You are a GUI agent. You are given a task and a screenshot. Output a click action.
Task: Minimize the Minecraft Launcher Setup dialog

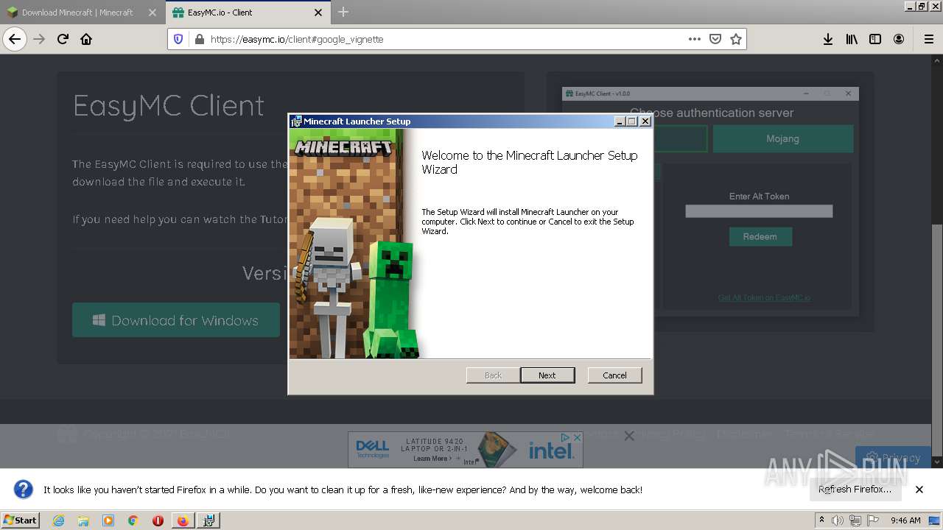point(620,121)
